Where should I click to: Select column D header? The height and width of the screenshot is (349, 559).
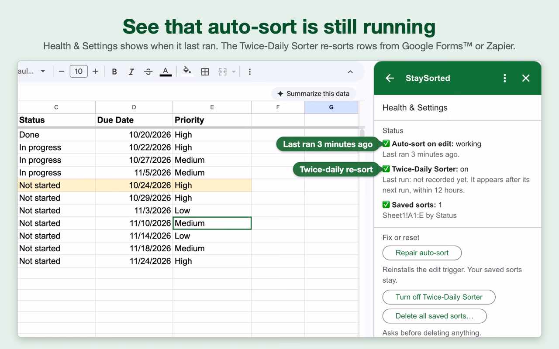pyautogui.click(x=134, y=107)
